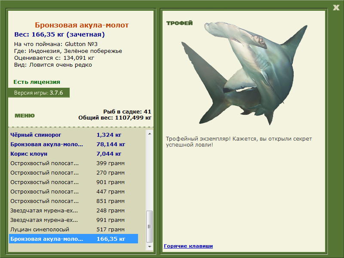Image resolution: width=344 pixels, height=258 pixels.
Task: Select the highlighted 166,35 кг shark row
Action: click(74, 239)
